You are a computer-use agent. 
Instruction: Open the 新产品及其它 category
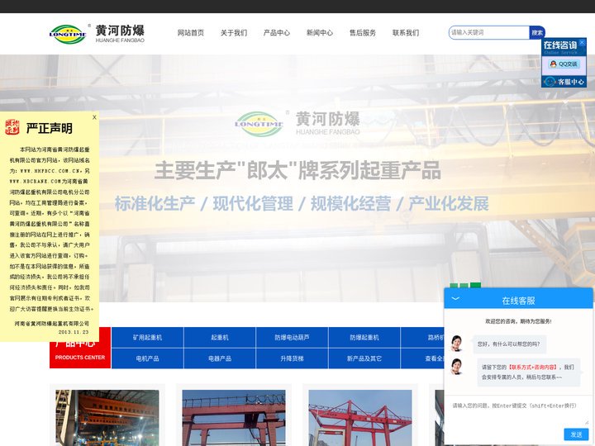(x=364, y=358)
